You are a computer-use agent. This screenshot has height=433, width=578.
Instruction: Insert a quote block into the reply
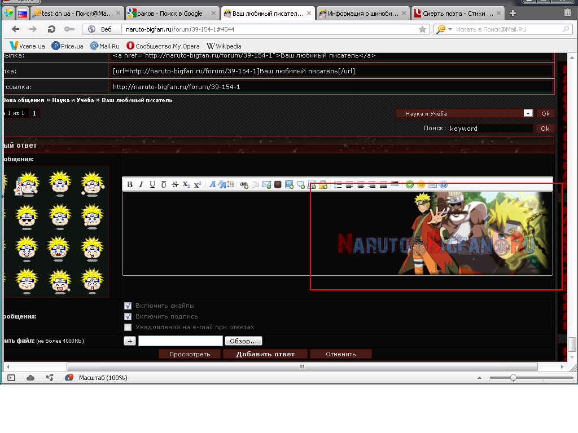[301, 184]
